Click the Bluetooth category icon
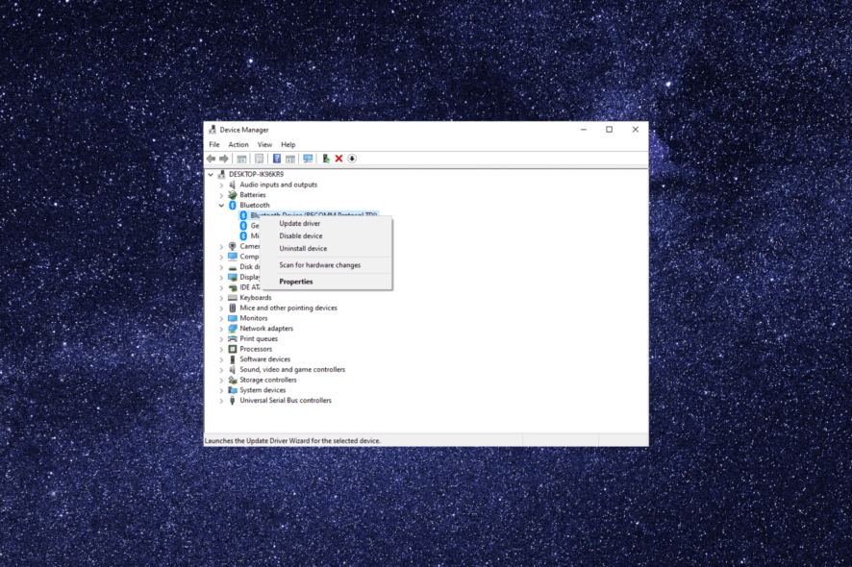 coord(233,206)
